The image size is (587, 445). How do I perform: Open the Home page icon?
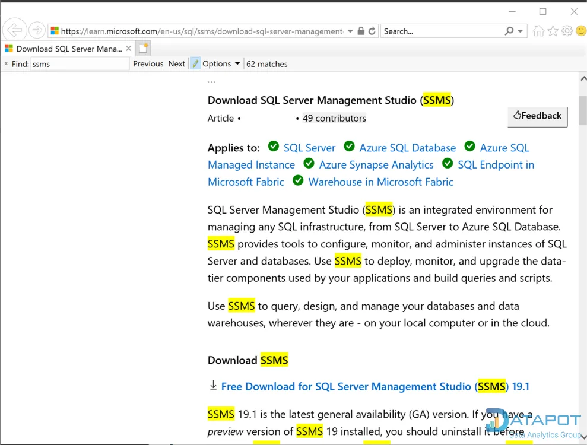(x=539, y=31)
